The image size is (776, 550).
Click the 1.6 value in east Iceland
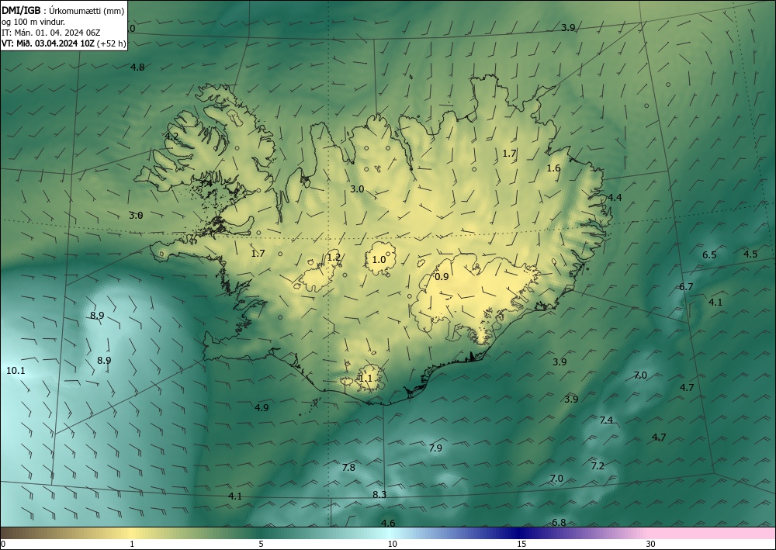553,168
